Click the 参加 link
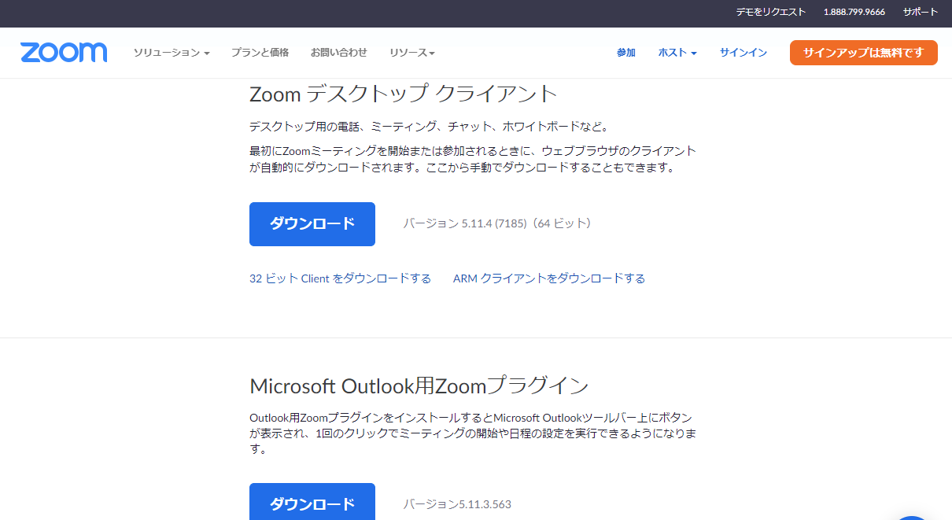The image size is (952, 520). (x=625, y=53)
